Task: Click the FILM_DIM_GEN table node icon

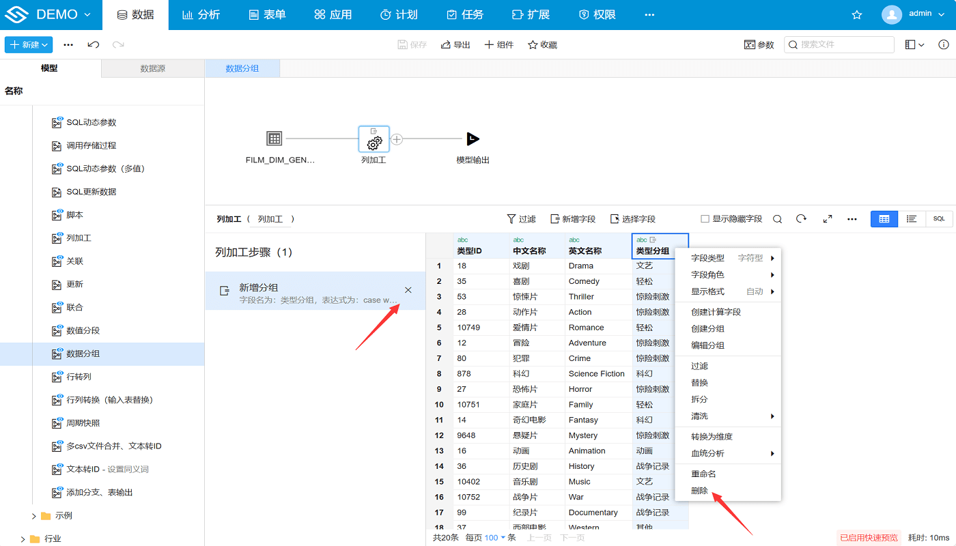Action: [x=274, y=139]
